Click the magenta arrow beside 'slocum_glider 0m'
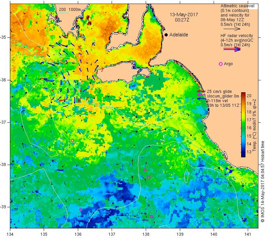 coord(201,95)
